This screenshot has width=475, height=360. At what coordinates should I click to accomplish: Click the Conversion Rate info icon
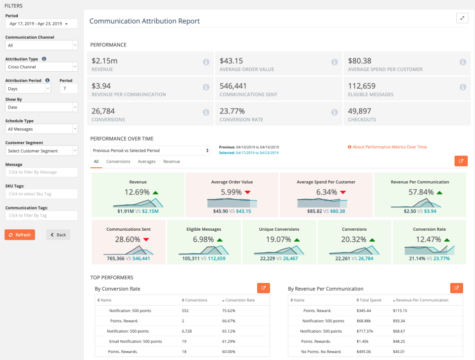(334, 112)
